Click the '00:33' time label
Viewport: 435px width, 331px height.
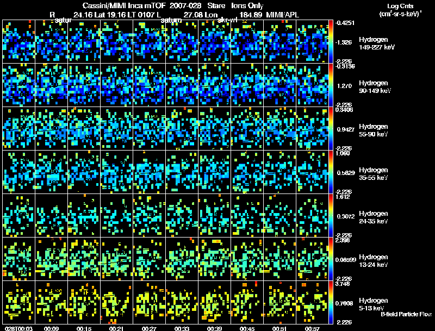click(182, 328)
